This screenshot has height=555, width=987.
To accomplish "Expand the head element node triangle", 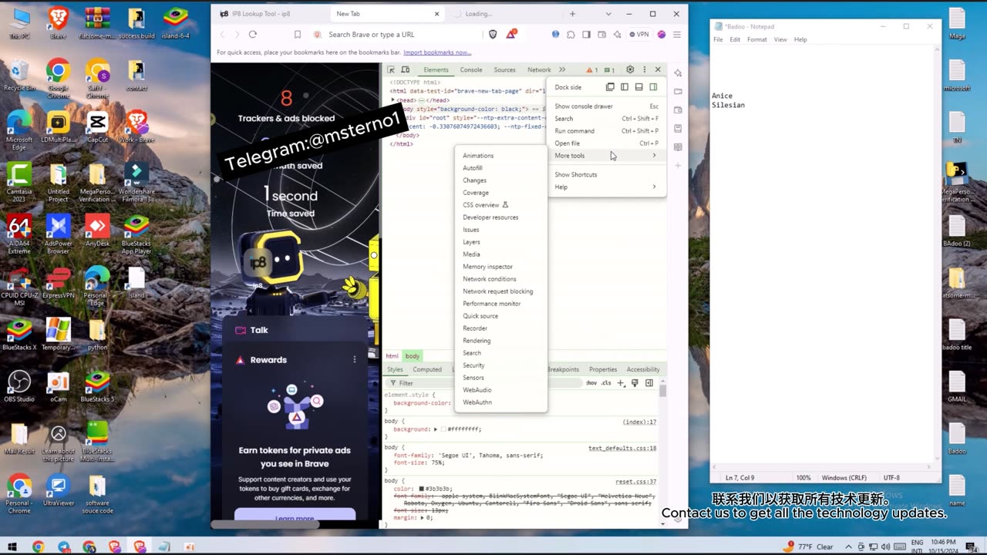I will 393,100.
